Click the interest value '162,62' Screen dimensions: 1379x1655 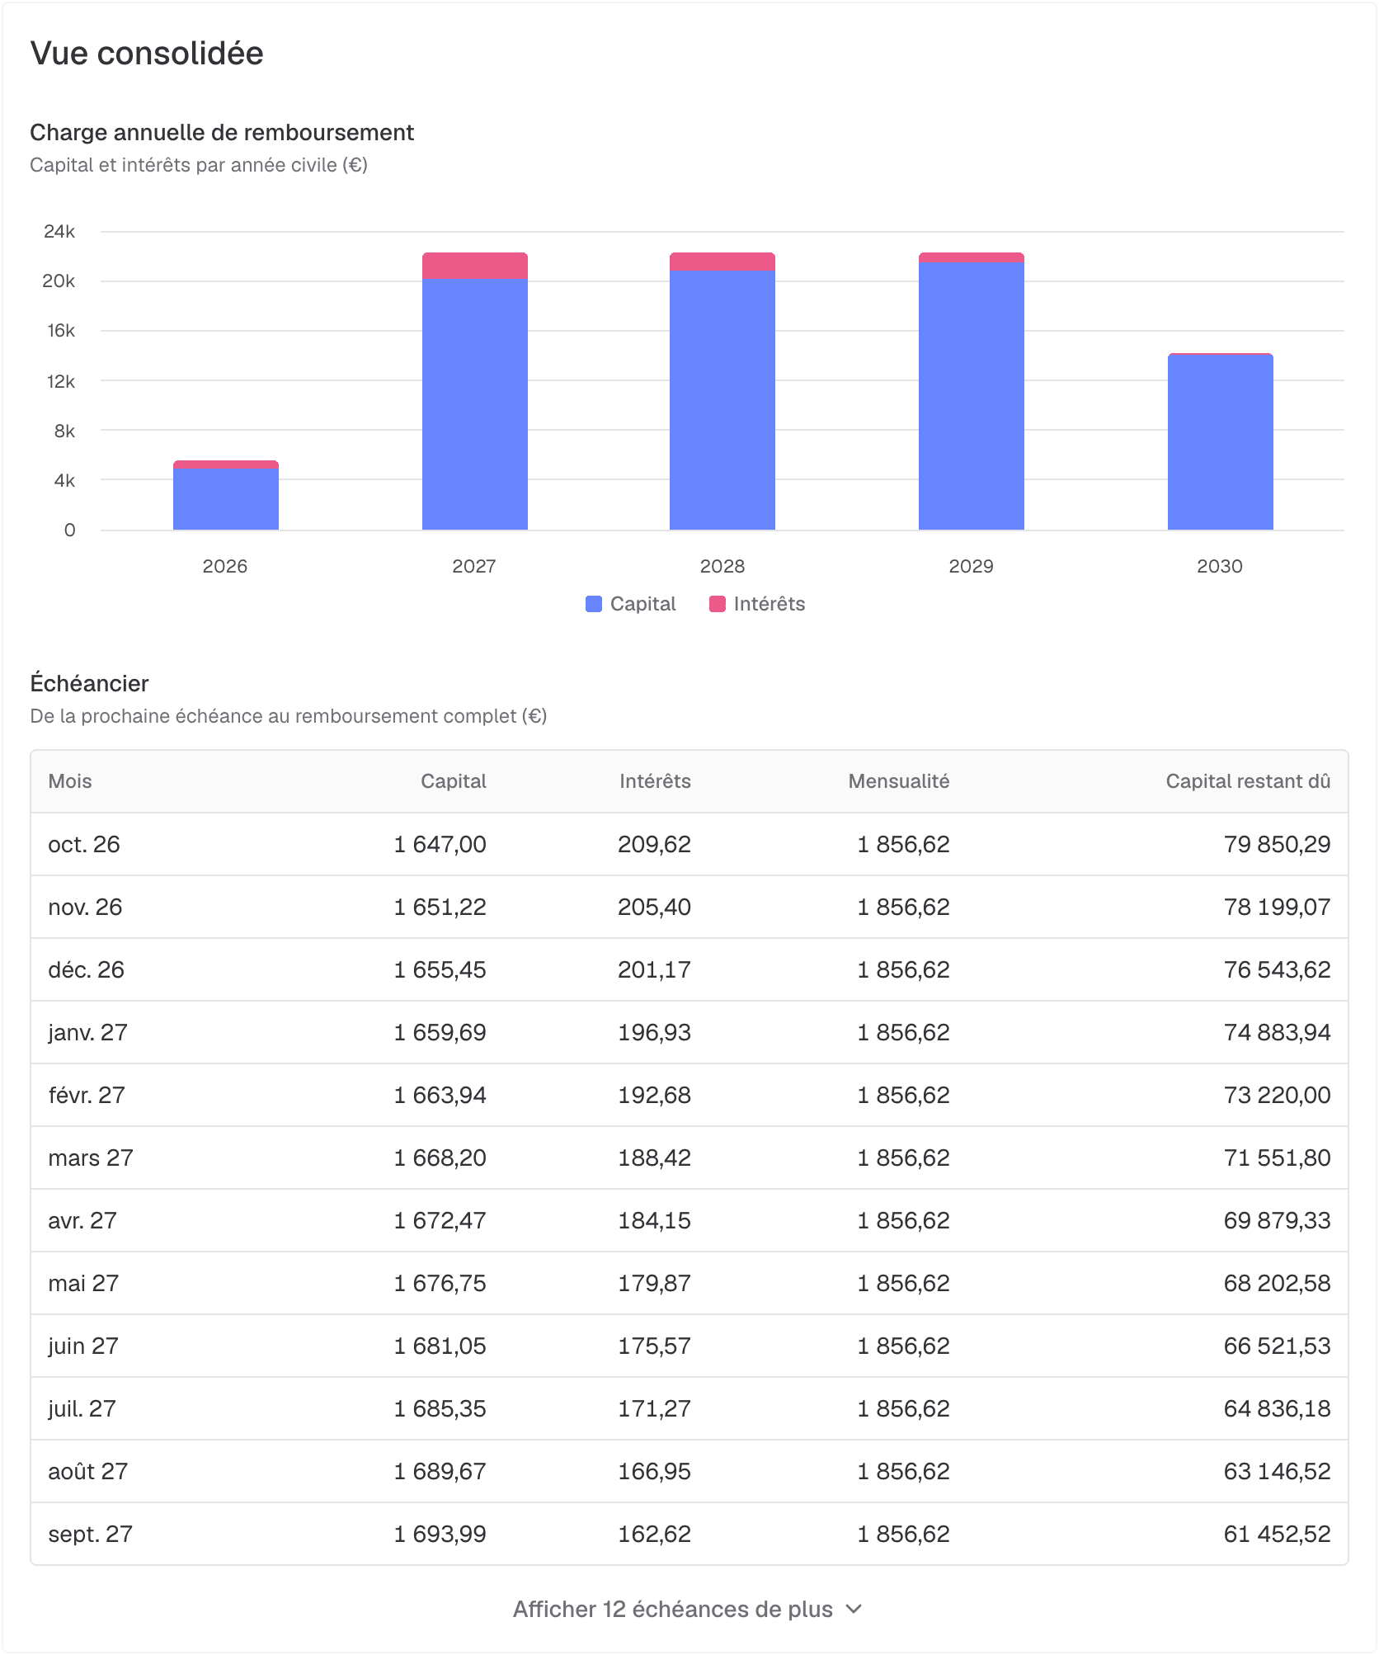click(655, 1534)
